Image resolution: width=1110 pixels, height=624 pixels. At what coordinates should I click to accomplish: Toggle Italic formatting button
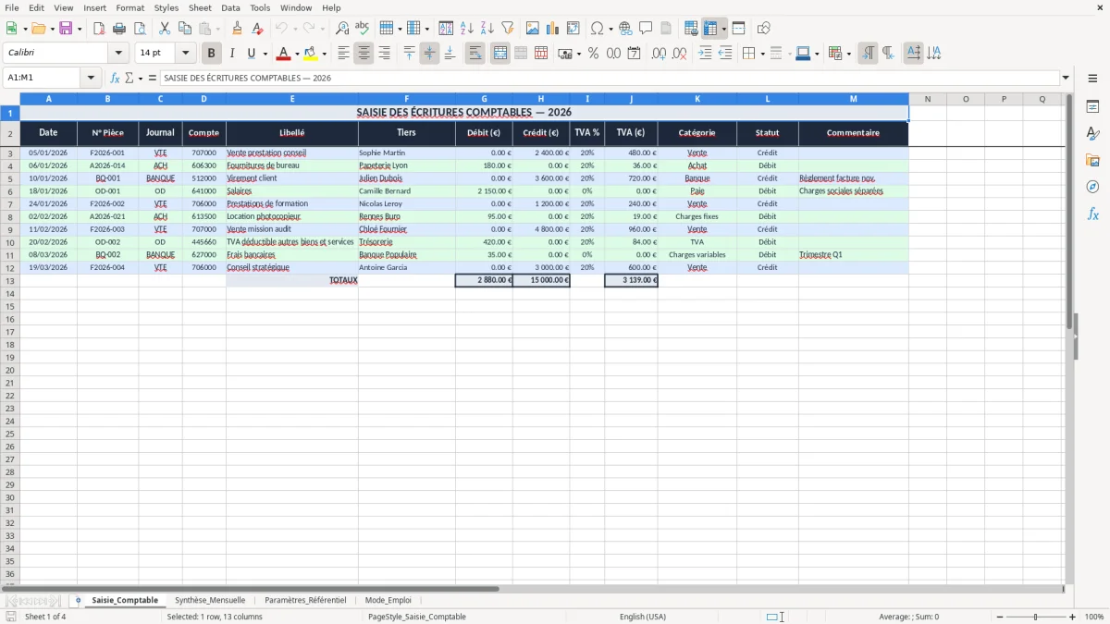pyautogui.click(x=232, y=54)
